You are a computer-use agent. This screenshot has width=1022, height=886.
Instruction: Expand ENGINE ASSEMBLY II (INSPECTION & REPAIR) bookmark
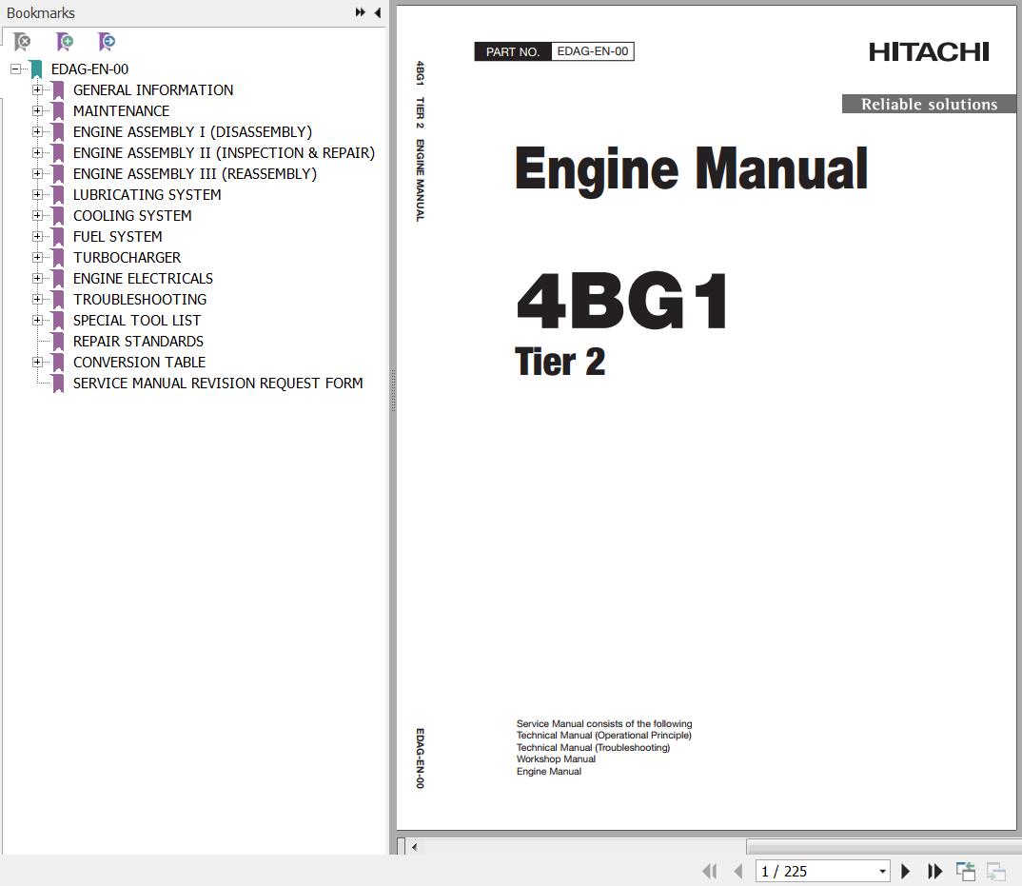(x=37, y=152)
